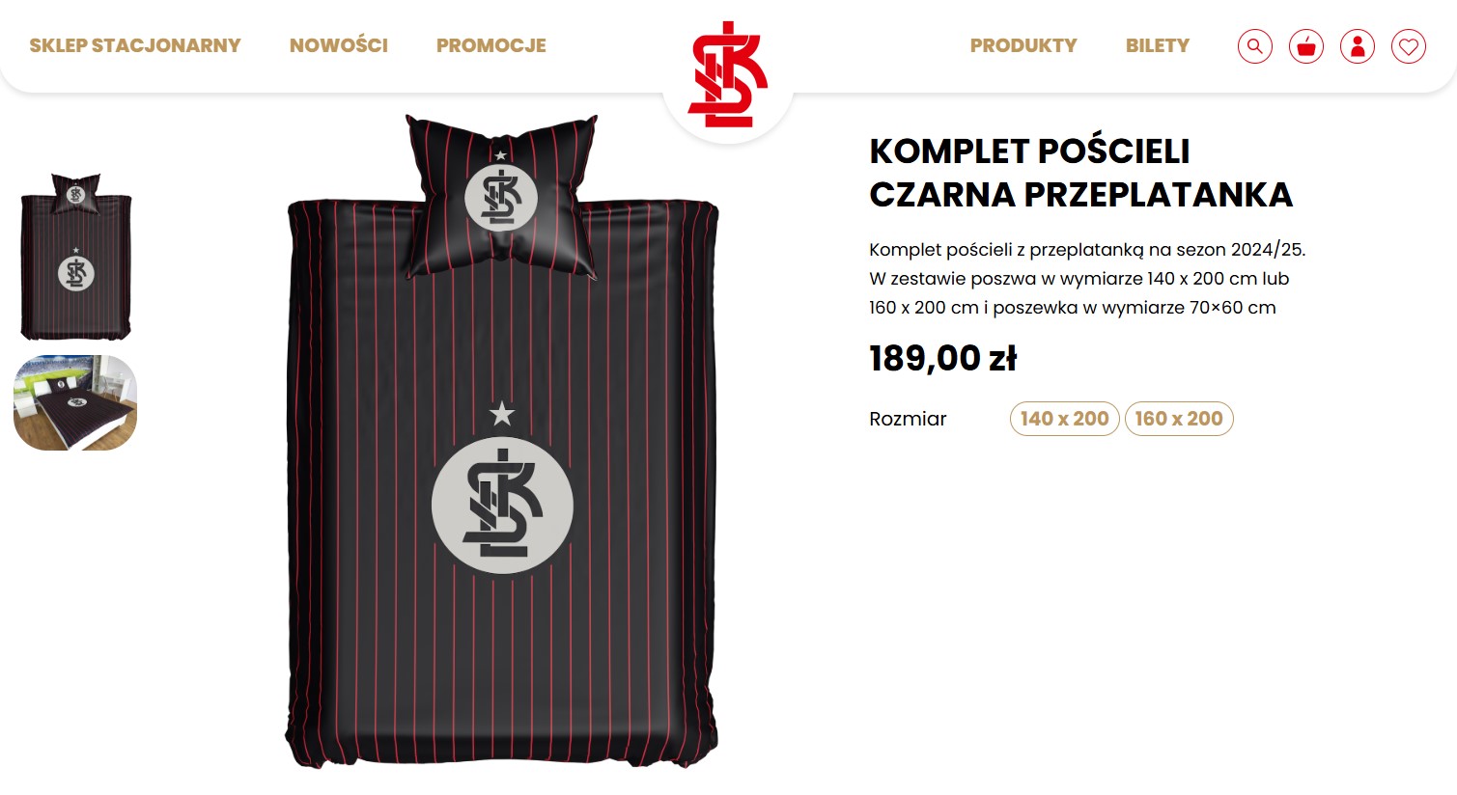1457x795 pixels.
Task: Show the first bedding thumbnail image
Action: [75, 257]
